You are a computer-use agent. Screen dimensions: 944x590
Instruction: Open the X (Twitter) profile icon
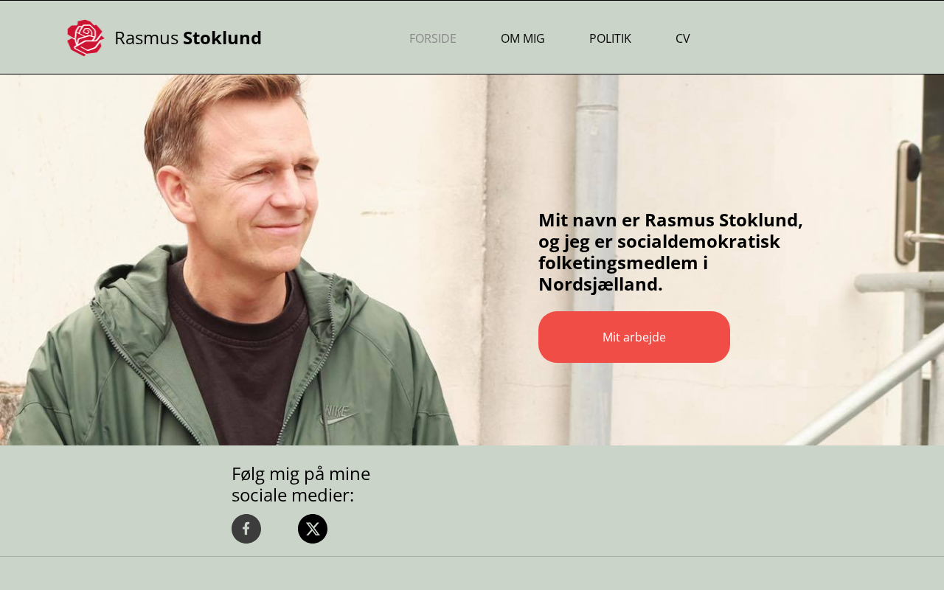[313, 529]
